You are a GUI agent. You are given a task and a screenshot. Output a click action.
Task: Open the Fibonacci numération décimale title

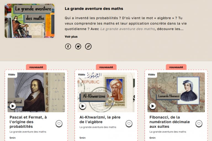tap(169, 122)
